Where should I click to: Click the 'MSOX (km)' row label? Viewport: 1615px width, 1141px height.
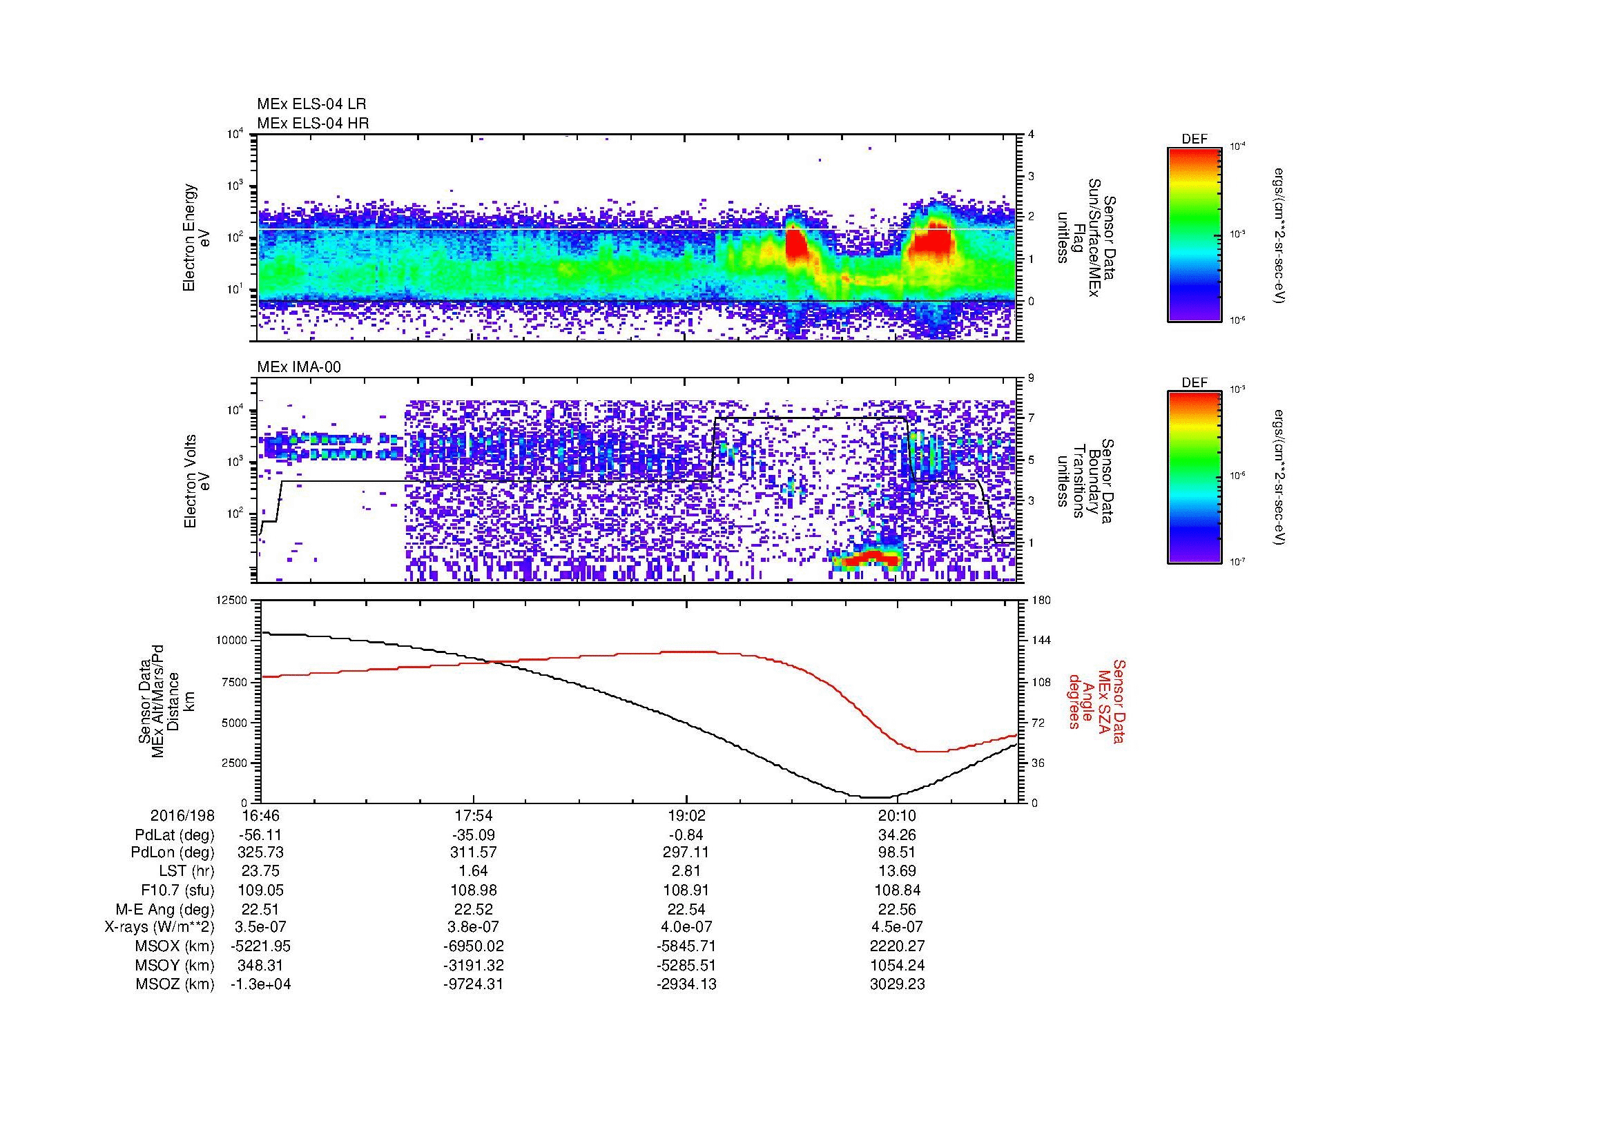tap(175, 946)
